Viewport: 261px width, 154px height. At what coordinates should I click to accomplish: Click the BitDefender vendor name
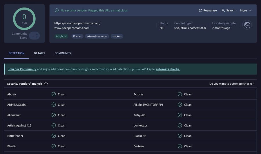click(x=15, y=136)
